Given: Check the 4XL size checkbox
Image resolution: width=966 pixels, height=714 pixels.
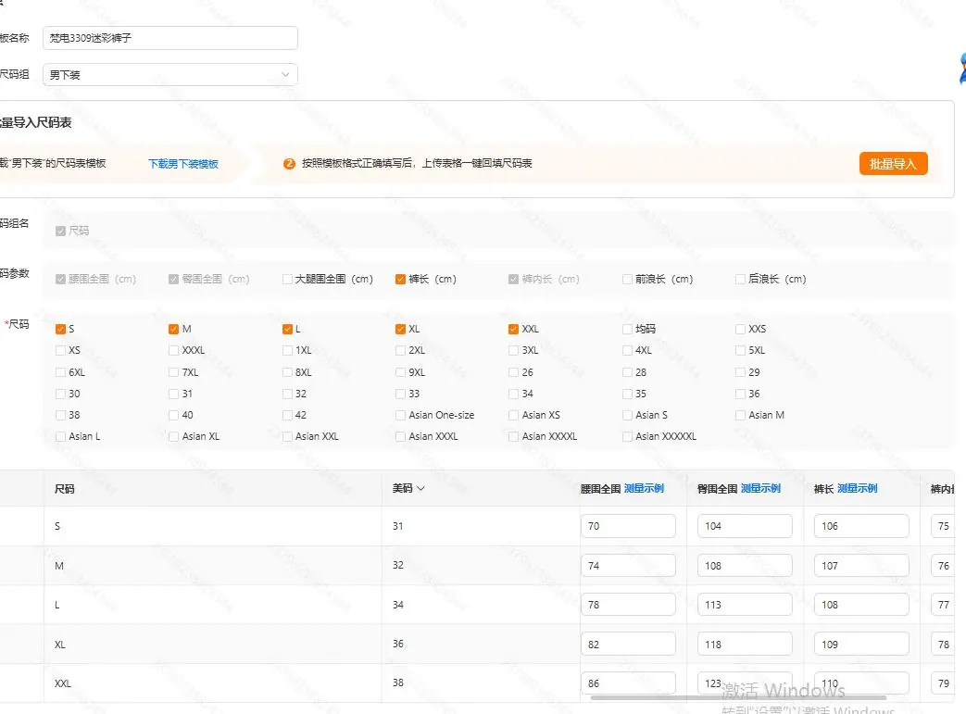Looking at the screenshot, I should pos(627,351).
